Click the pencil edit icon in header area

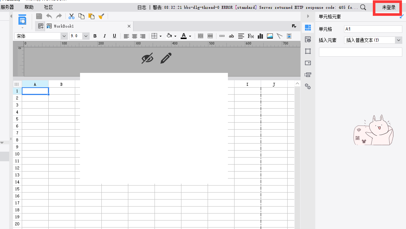[x=166, y=58]
